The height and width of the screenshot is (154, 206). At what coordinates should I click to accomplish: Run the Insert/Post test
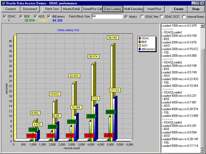point(154,9)
